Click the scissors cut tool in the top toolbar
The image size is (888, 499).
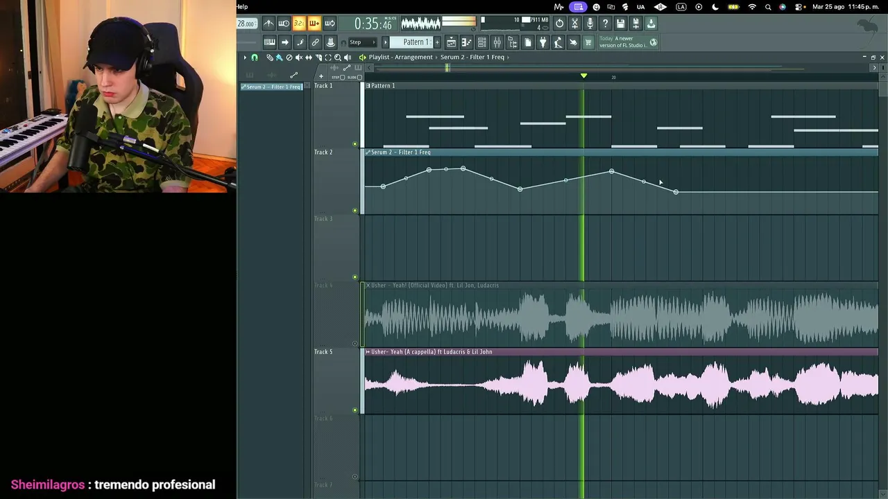[574, 24]
